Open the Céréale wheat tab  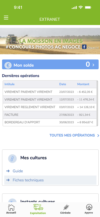coord(65,209)
